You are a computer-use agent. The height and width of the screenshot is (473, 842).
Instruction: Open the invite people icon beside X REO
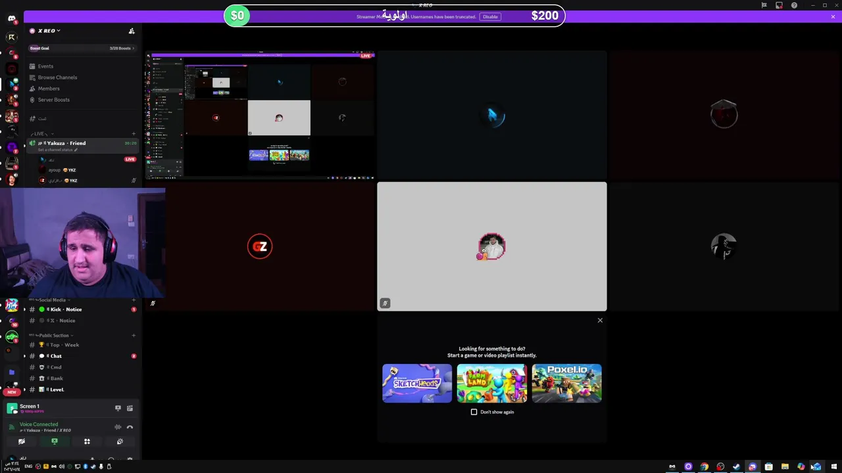pos(132,31)
